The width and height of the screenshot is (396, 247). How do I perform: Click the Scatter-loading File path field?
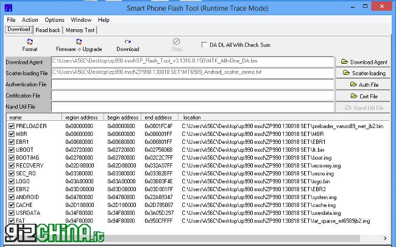pyautogui.click(x=193, y=73)
